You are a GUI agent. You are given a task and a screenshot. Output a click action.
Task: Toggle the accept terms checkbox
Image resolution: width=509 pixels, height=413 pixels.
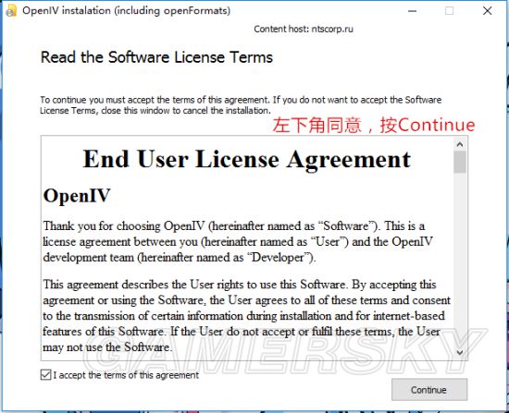click(x=45, y=375)
